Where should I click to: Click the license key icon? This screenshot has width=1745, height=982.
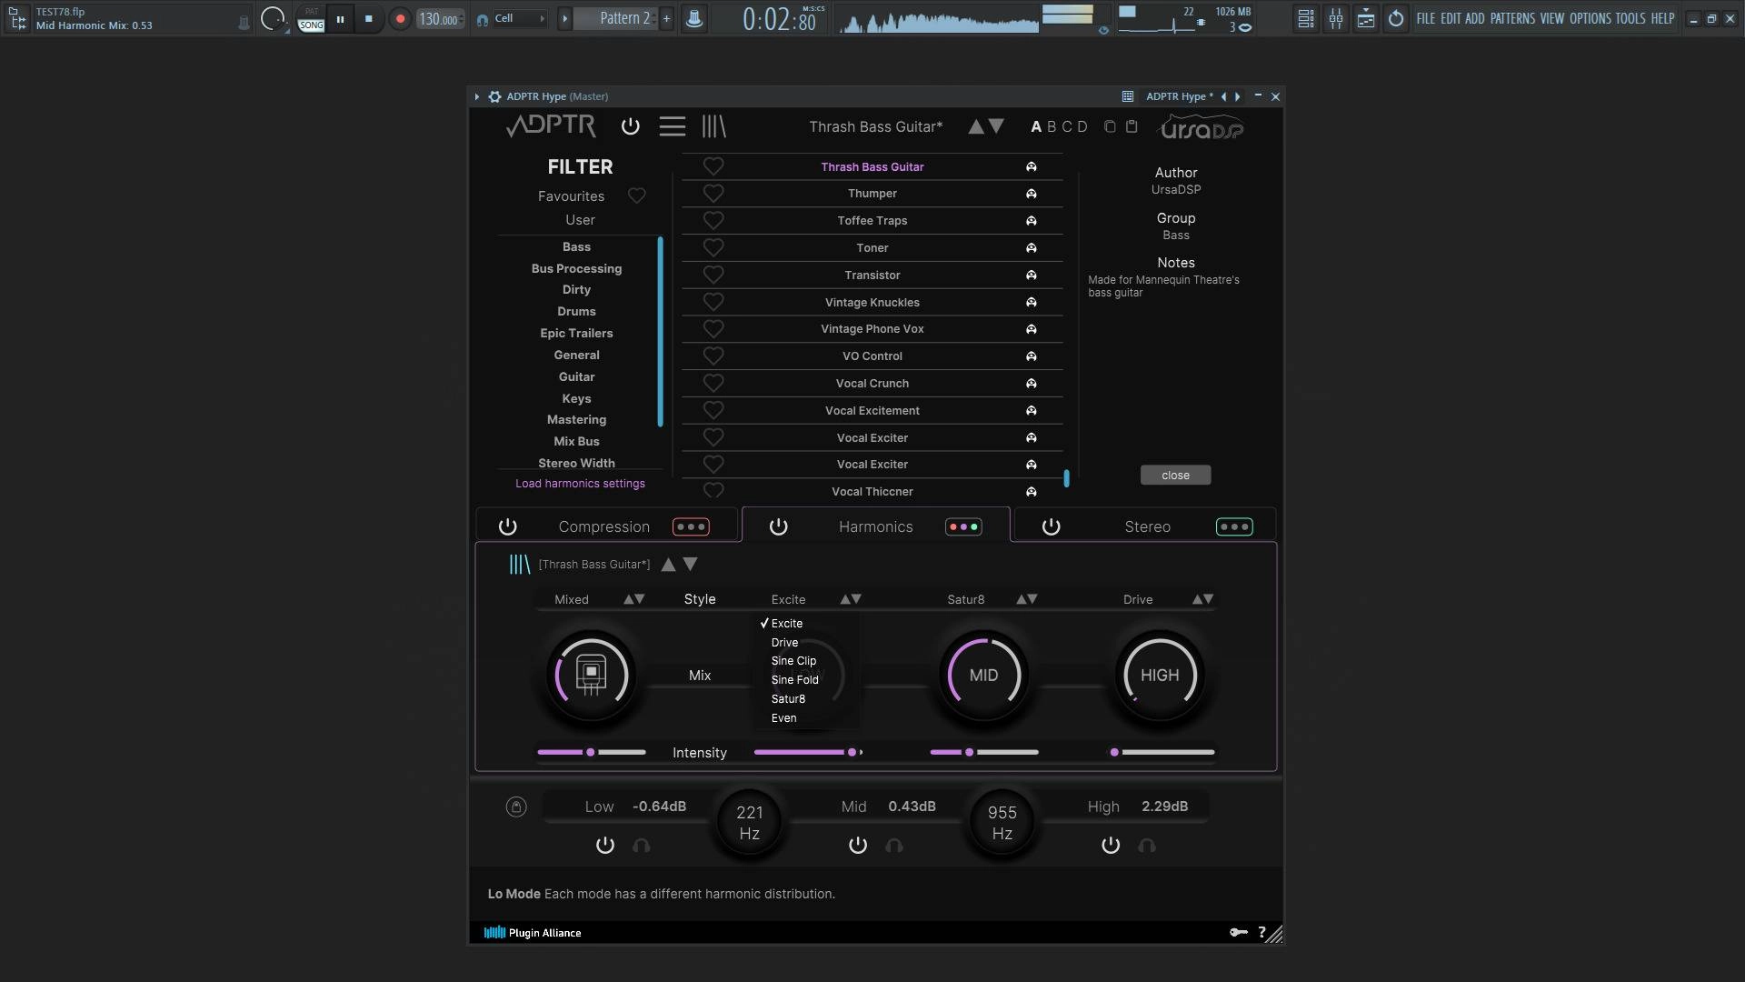pos(1238,932)
